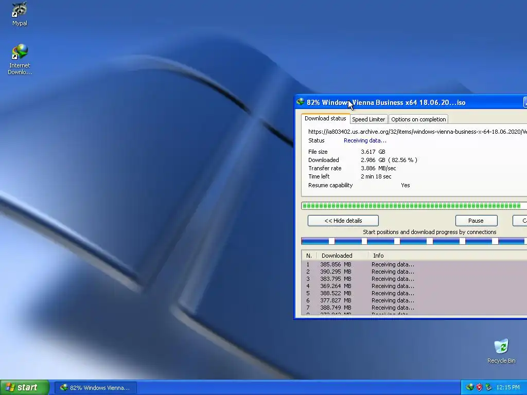Viewport: 527px width, 395px height.
Task: Select the 82% Windows Vienna taskbar button
Action: click(x=96, y=388)
